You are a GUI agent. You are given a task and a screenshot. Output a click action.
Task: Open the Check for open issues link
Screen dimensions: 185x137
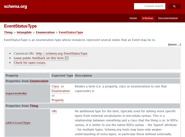(30, 63)
